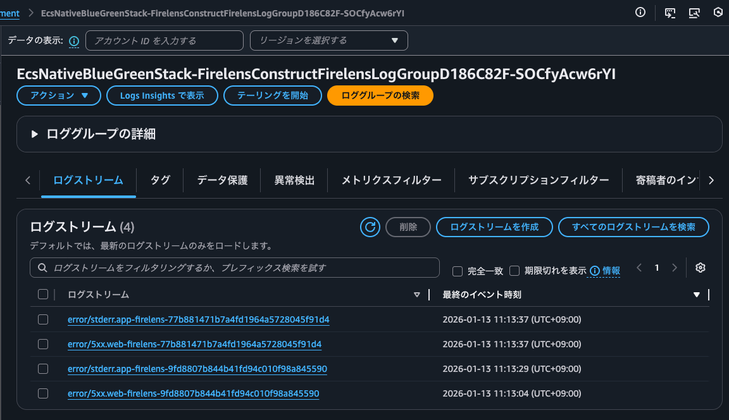The image size is (729, 420).
Task: Open the tools panel icon in the header
Action: coord(695,13)
